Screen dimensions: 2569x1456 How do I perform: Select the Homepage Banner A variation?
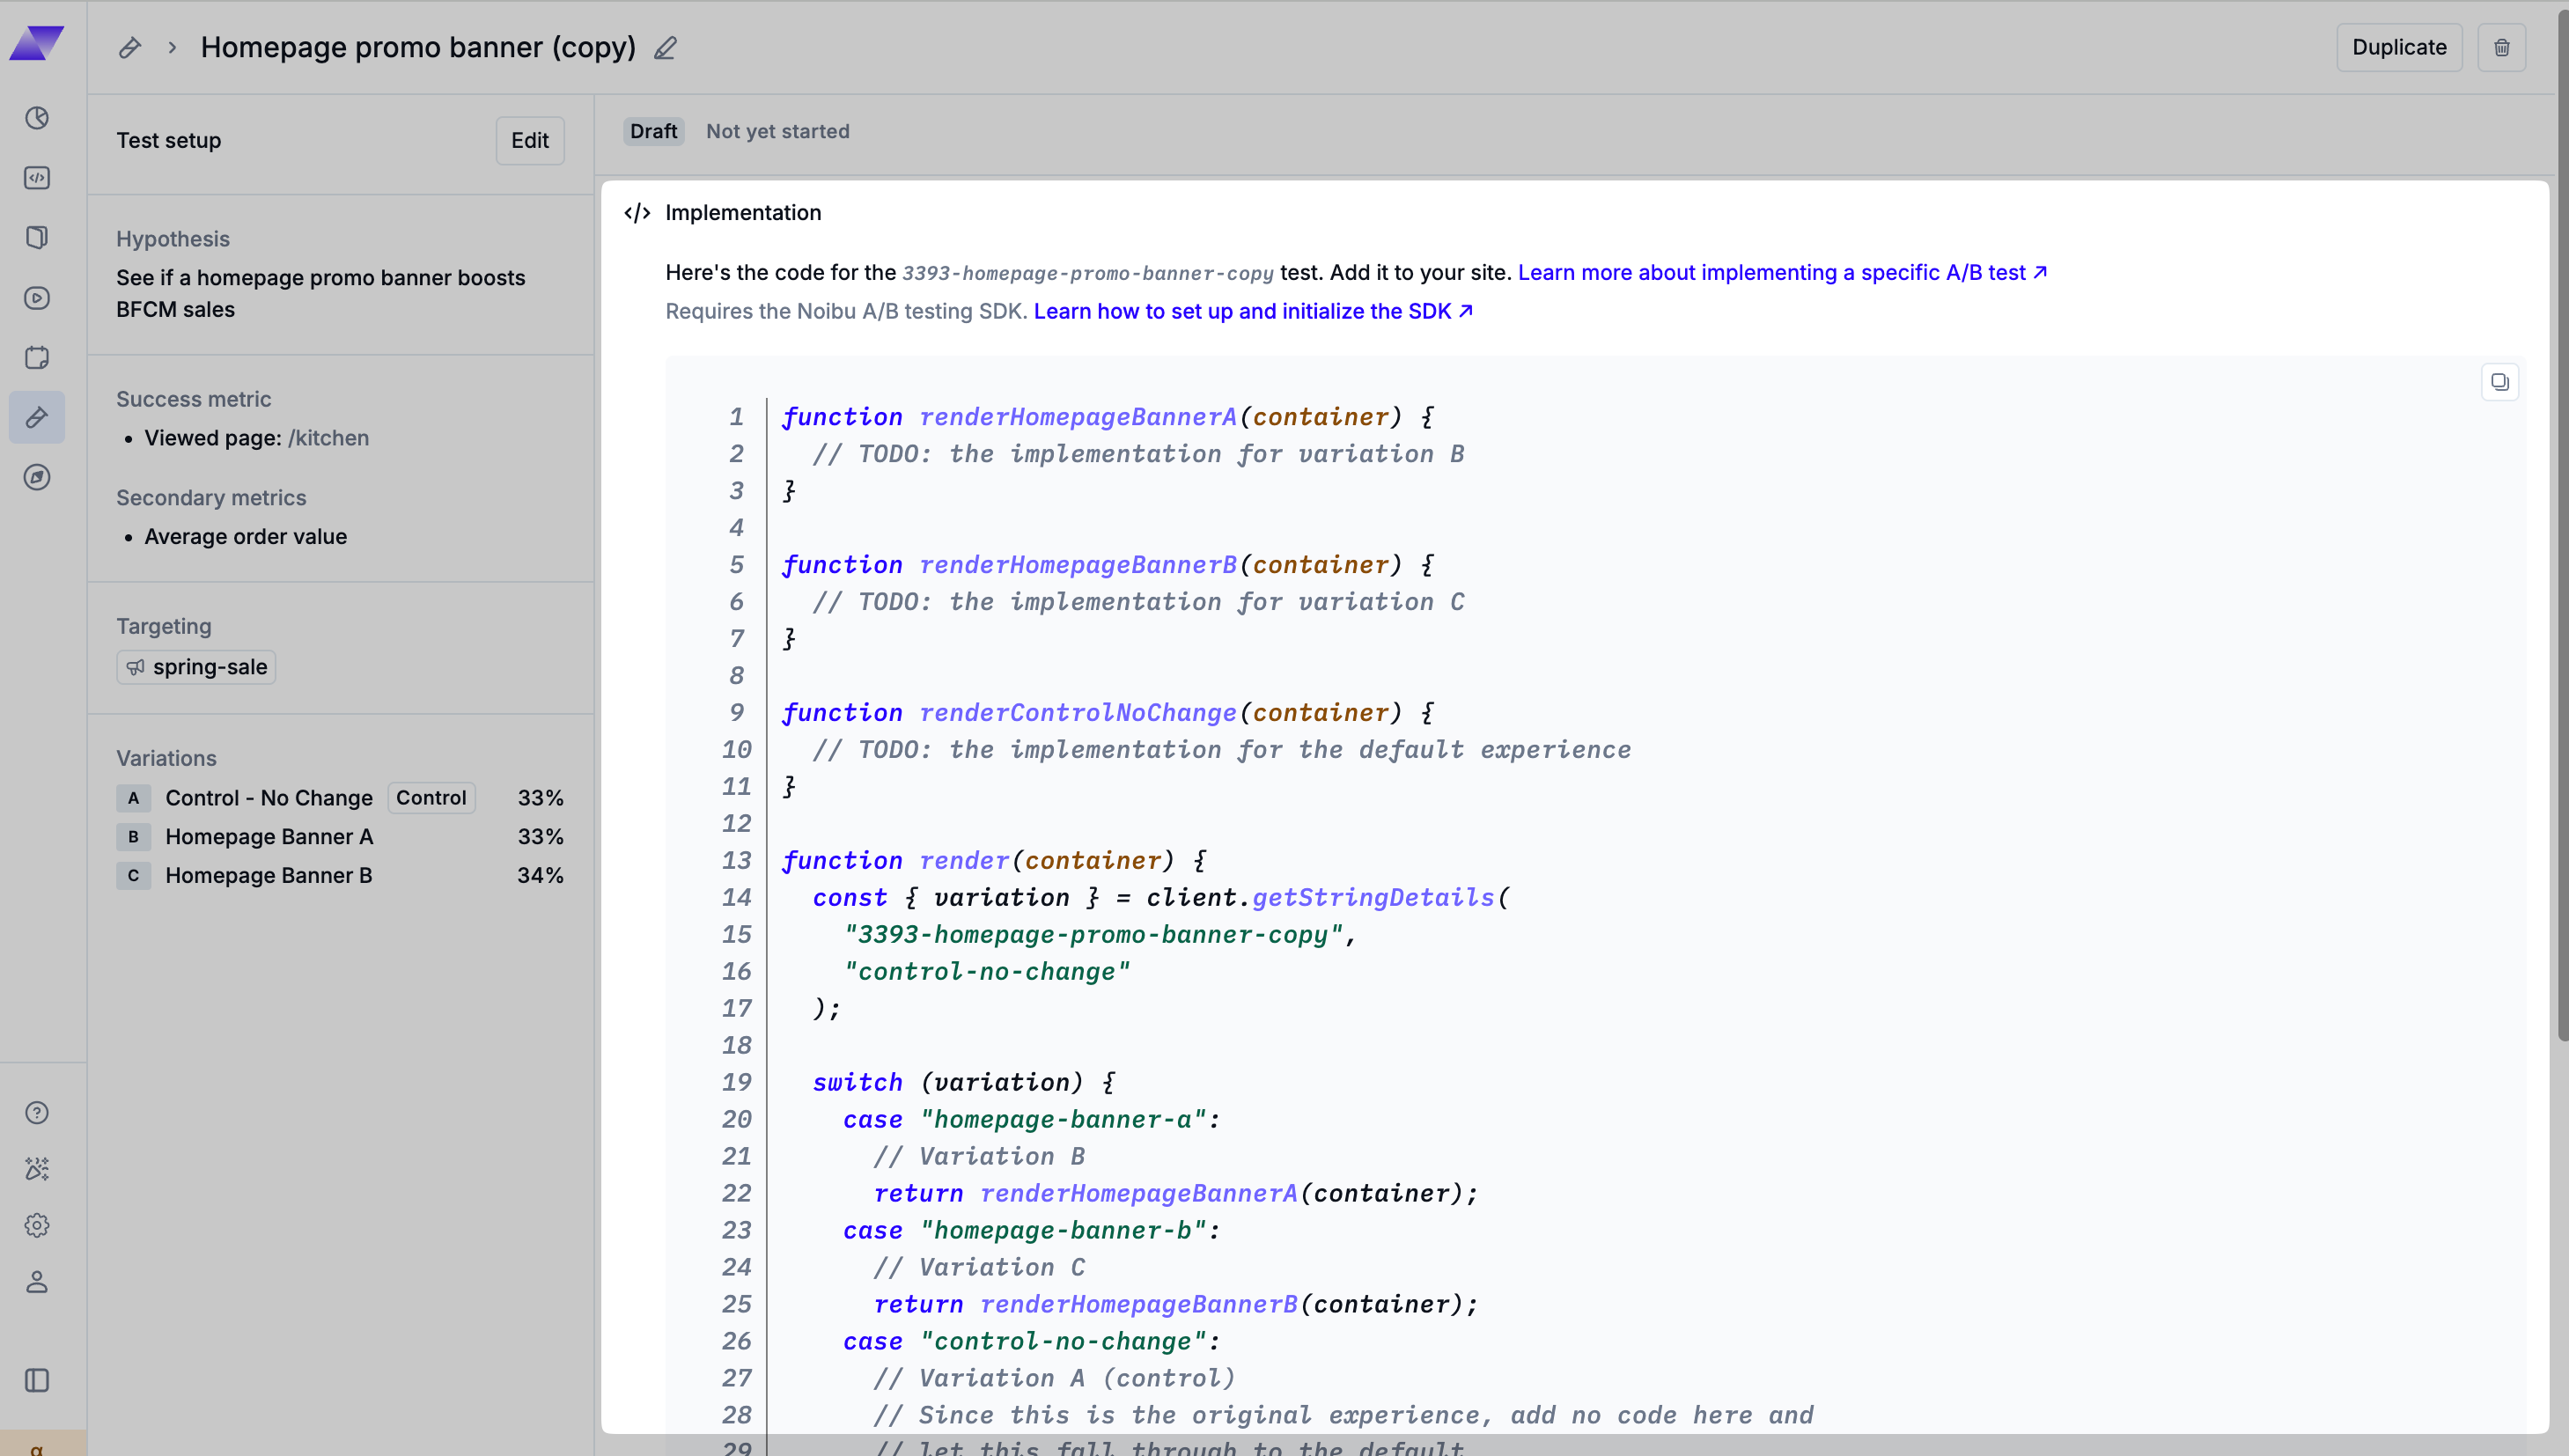click(340, 837)
